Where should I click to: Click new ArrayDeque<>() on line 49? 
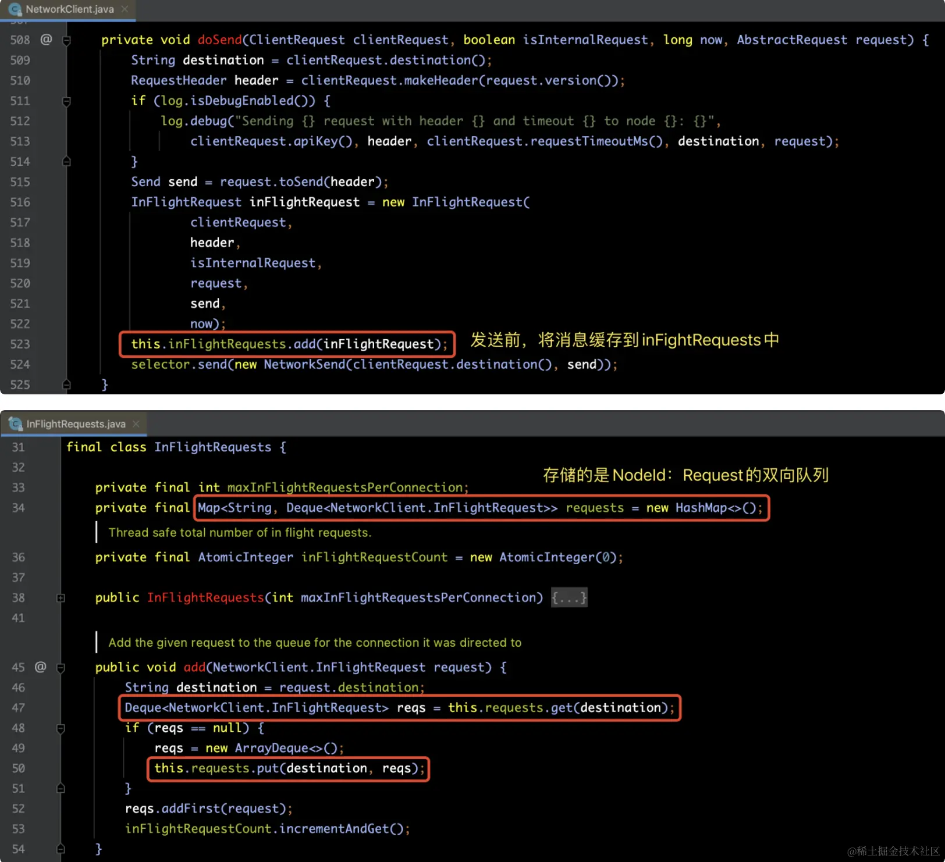(271, 749)
